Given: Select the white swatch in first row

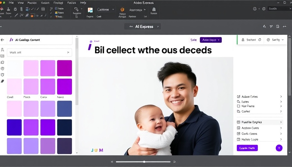Looking at the screenshot, I should 14,68.
